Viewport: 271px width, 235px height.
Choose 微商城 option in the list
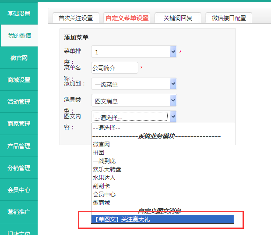coord(101,203)
